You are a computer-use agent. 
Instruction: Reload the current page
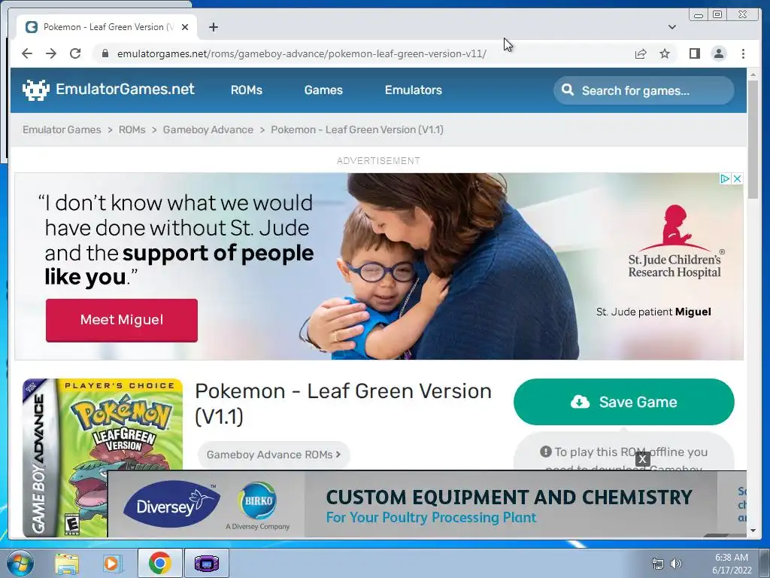75,53
